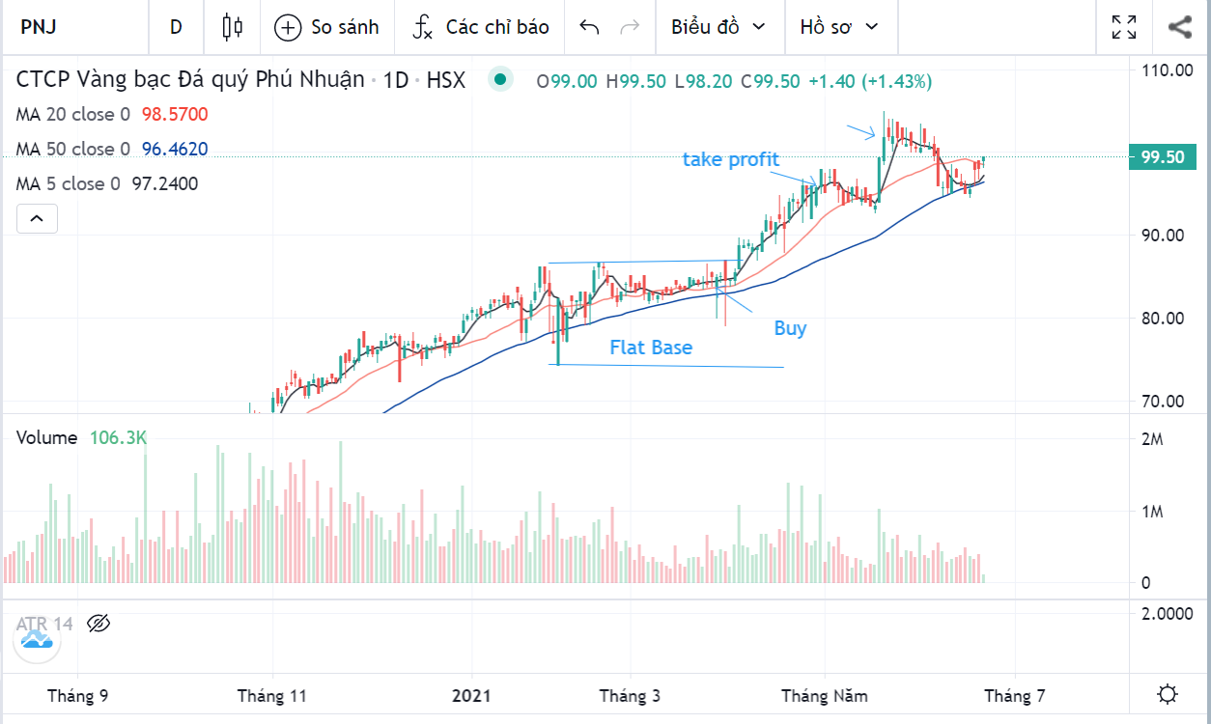Click the Tháng 9 time axis label
This screenshot has width=1211, height=724.
[78, 695]
